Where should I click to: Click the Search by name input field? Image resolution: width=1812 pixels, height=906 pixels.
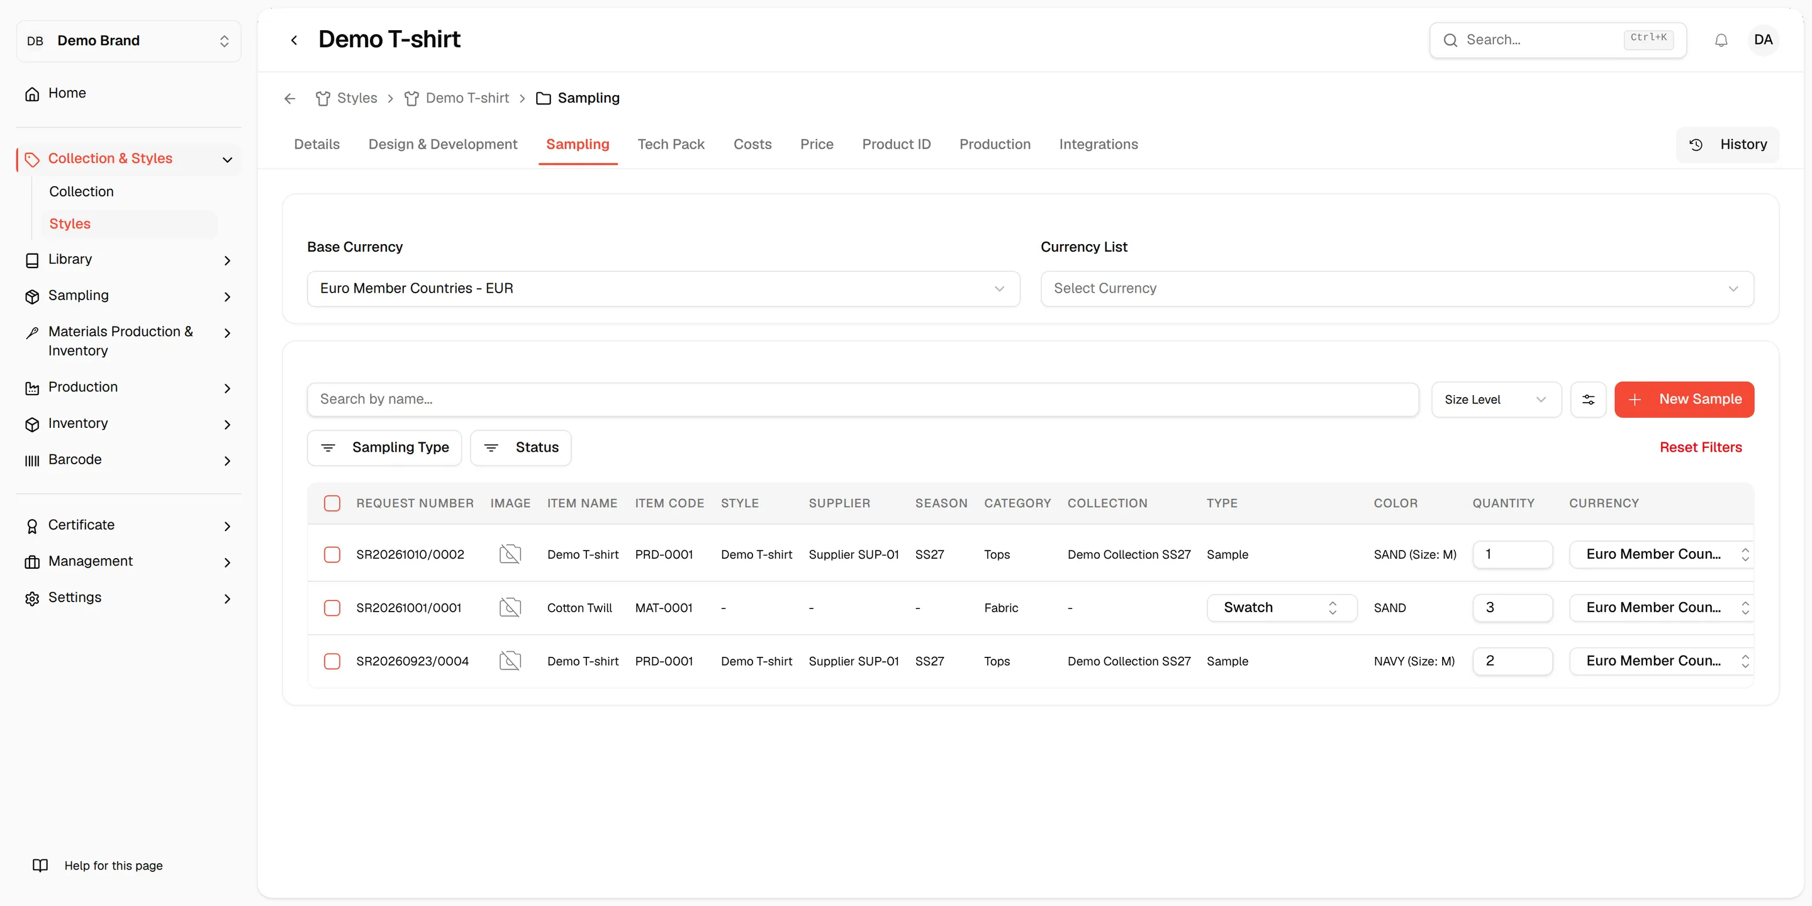863,400
